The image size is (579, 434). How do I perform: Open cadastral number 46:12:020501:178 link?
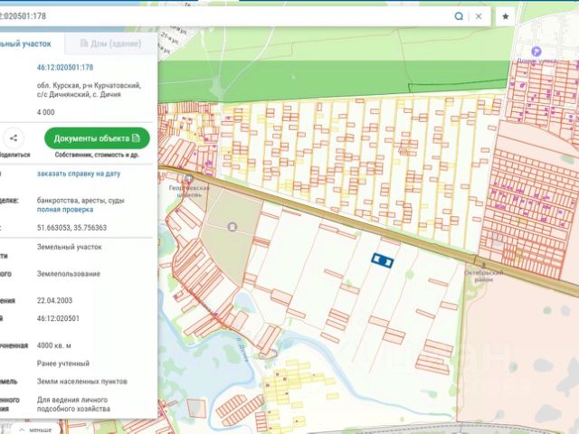click(x=65, y=67)
